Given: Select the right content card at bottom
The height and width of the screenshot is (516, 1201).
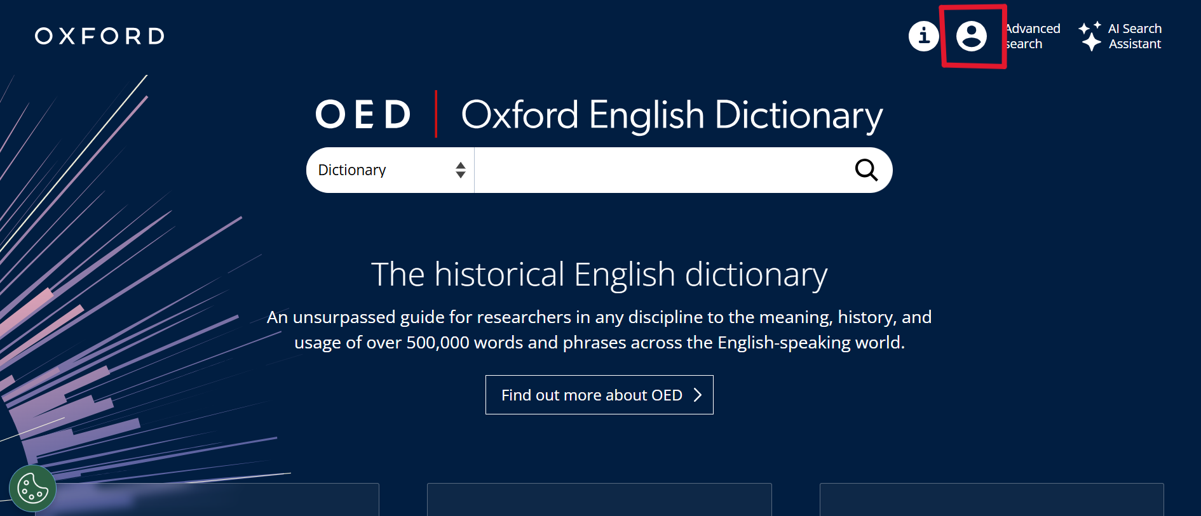Looking at the screenshot, I should 991,500.
